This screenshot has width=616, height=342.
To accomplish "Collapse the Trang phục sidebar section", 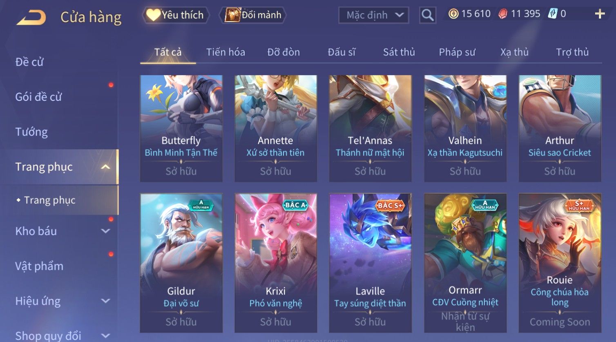I will [105, 167].
